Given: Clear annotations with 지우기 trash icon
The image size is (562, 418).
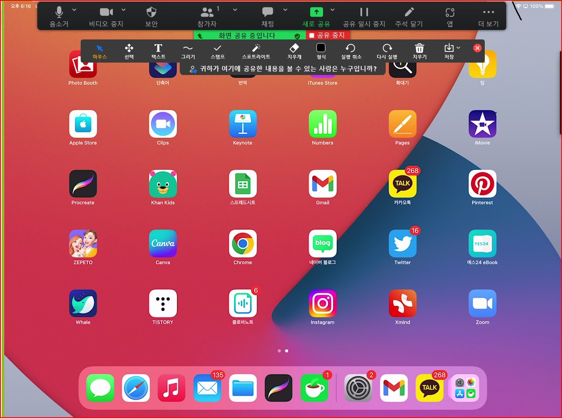Looking at the screenshot, I should (420, 51).
